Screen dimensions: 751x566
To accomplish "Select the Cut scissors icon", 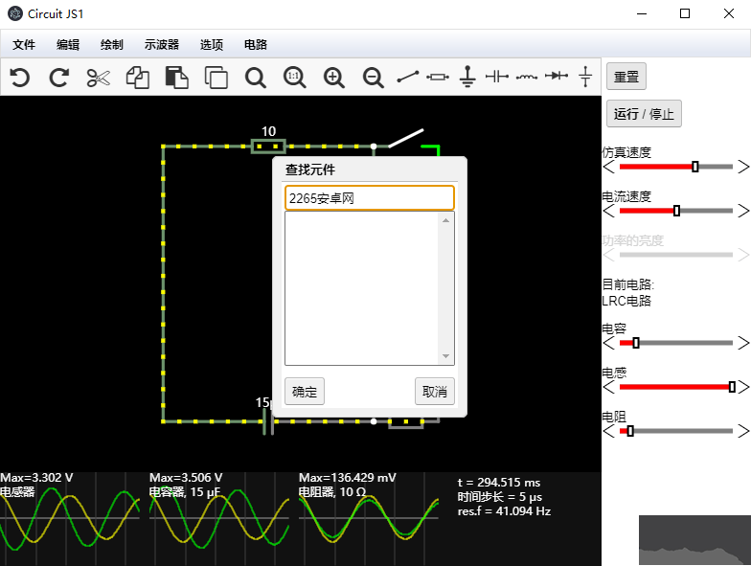I will point(98,78).
